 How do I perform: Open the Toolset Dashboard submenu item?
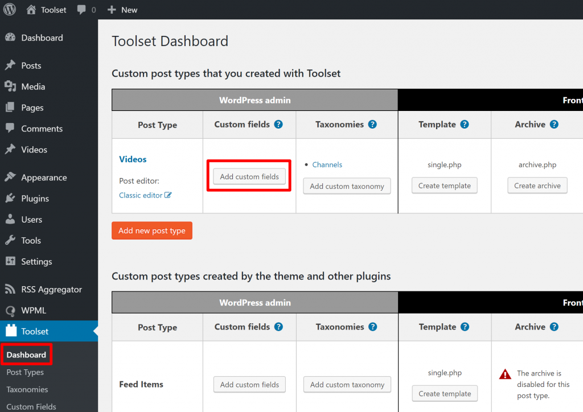click(26, 355)
